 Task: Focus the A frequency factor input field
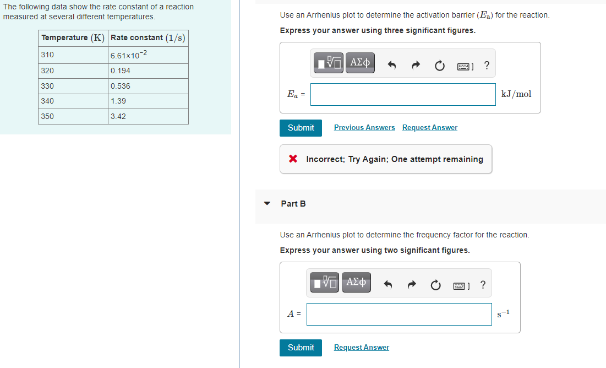click(x=399, y=314)
